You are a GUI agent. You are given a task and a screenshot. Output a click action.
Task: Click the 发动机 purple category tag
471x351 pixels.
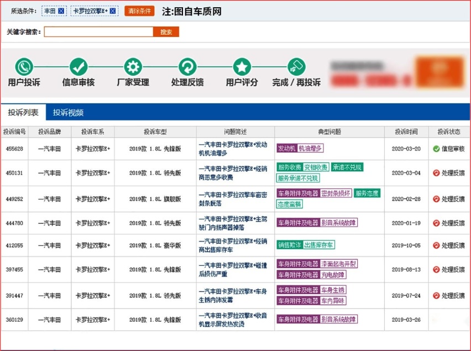click(x=287, y=148)
